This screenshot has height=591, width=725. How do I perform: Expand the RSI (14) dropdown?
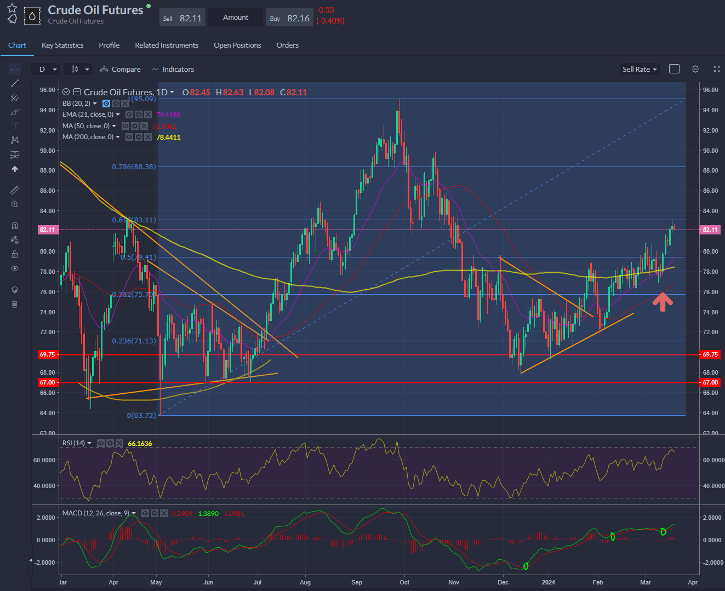click(x=89, y=443)
